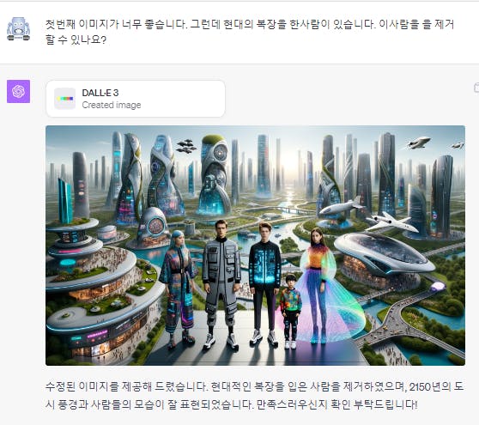The width and height of the screenshot is (479, 425).
Task: Click the partially visible copy clipboard icon
Action: pos(476,88)
